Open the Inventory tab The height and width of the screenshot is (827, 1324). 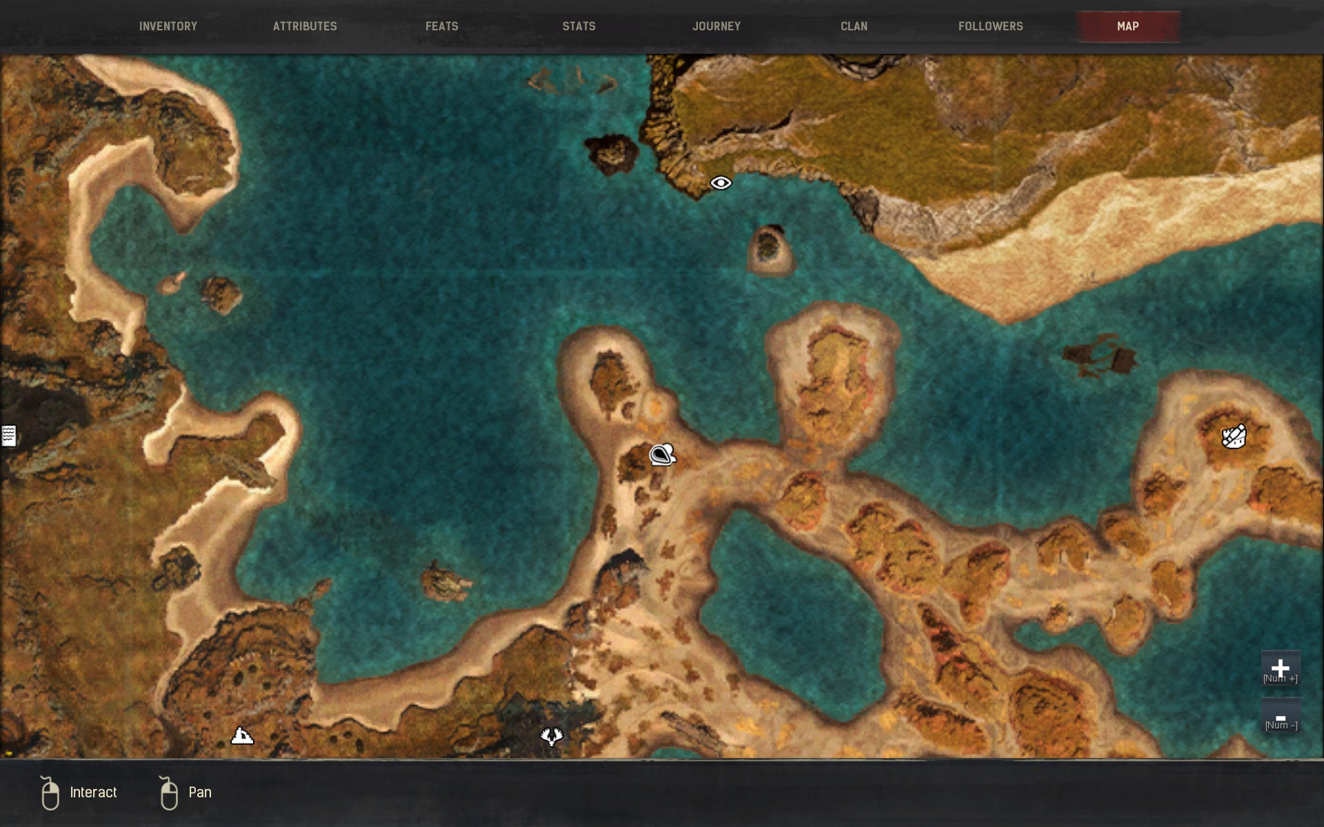point(168,26)
